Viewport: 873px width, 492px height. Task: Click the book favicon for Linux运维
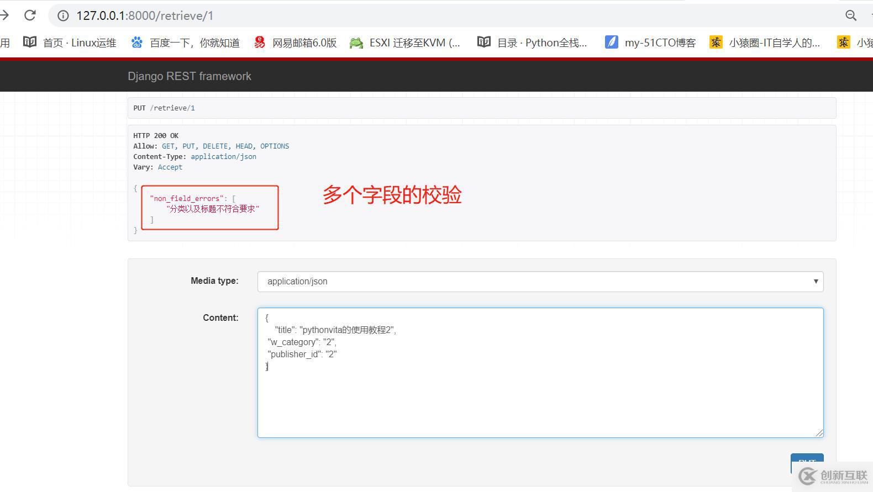(x=29, y=42)
